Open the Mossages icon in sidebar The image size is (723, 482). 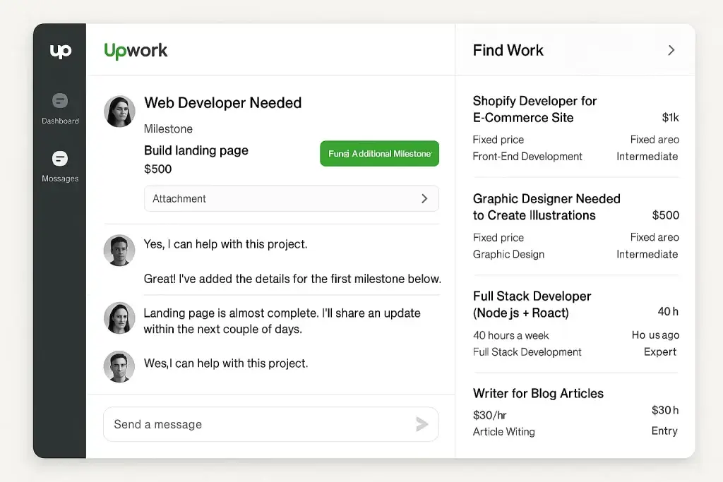[x=60, y=159]
